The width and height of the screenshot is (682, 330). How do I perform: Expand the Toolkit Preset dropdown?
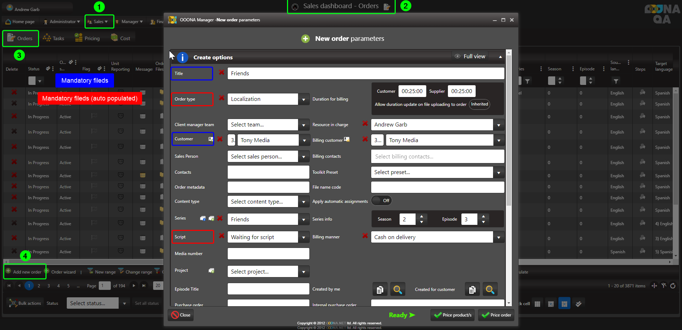(498, 173)
